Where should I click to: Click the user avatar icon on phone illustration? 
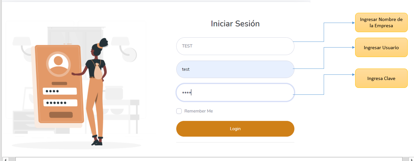(58, 64)
